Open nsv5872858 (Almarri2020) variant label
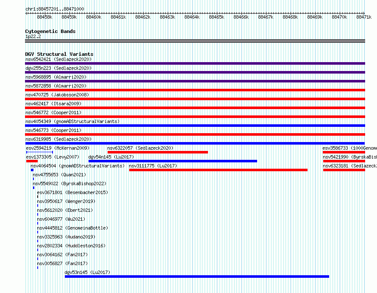Screen dimensions: 377x293 click(x=56, y=86)
